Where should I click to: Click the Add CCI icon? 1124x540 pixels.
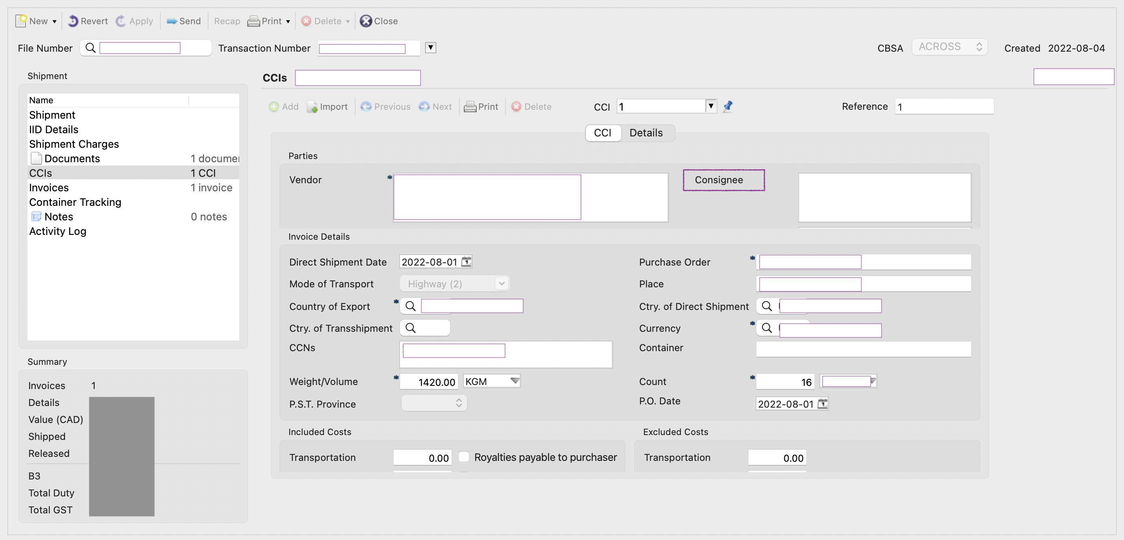click(x=274, y=106)
